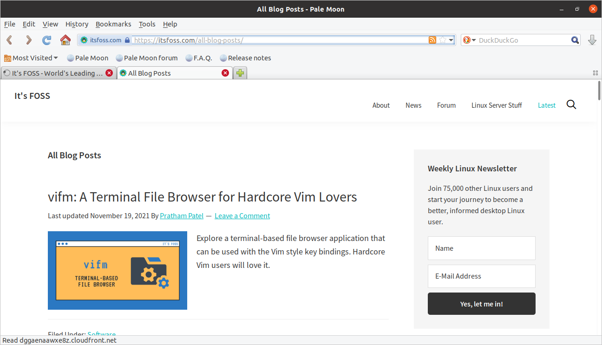Click the RSS feed icon in address bar
The image size is (602, 345).
point(433,40)
